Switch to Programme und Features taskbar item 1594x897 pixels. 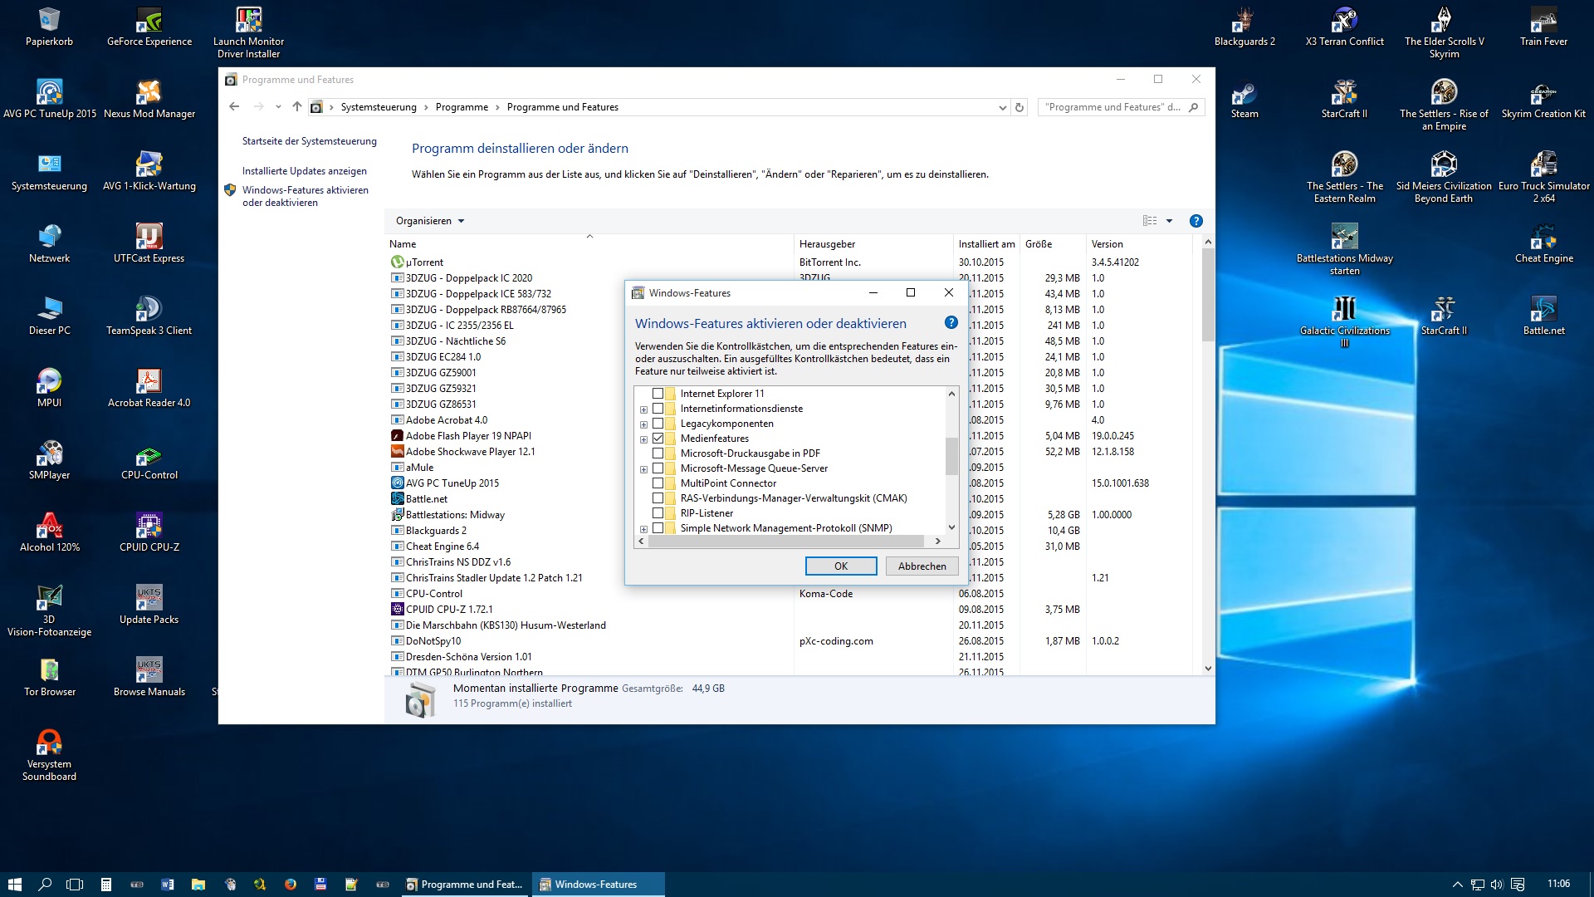tap(464, 885)
